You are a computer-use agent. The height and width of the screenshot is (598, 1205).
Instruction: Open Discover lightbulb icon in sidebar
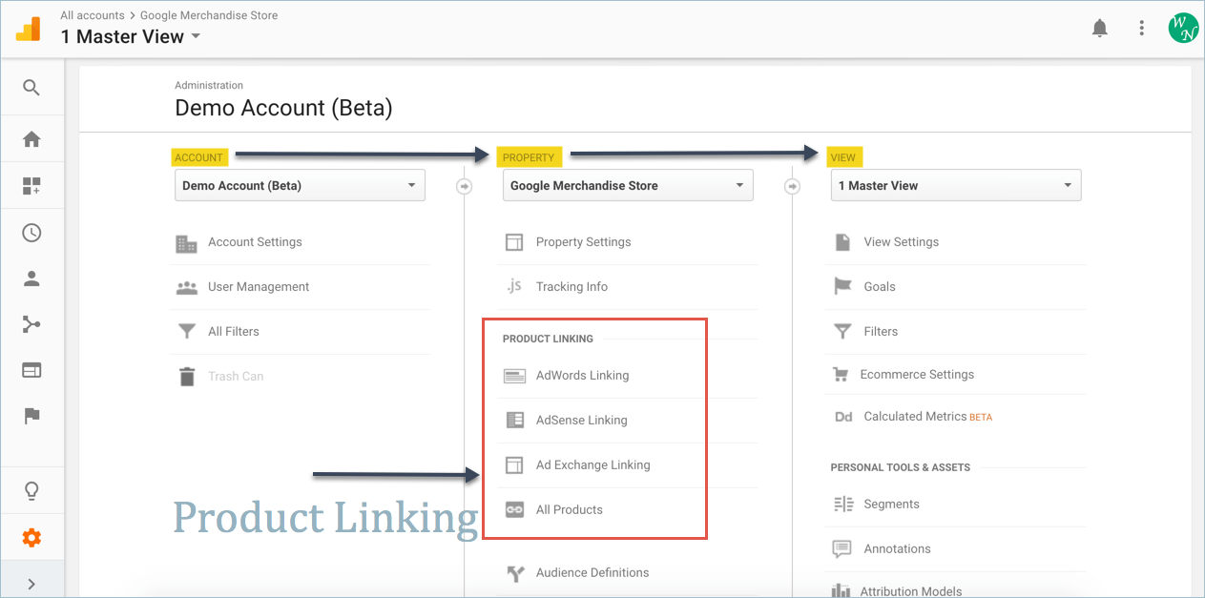(31, 491)
